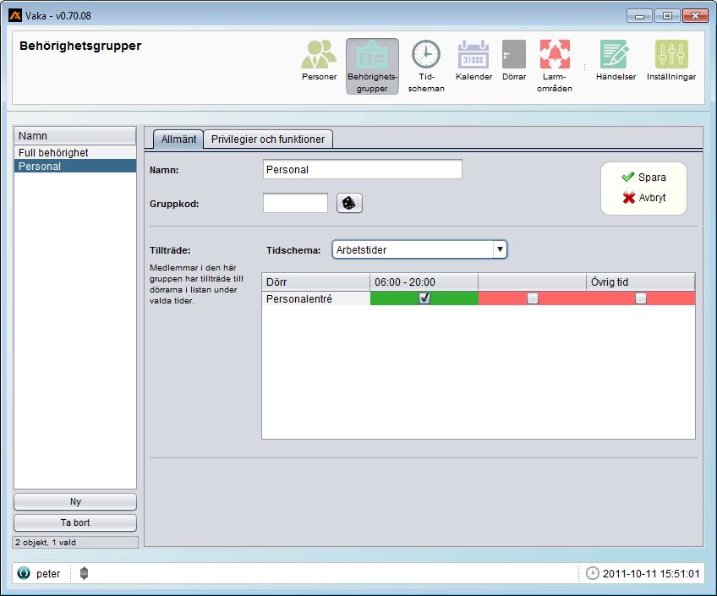This screenshot has height=596, width=717.
Task: Click the connection status icon beside peter
Action: [x=24, y=573]
